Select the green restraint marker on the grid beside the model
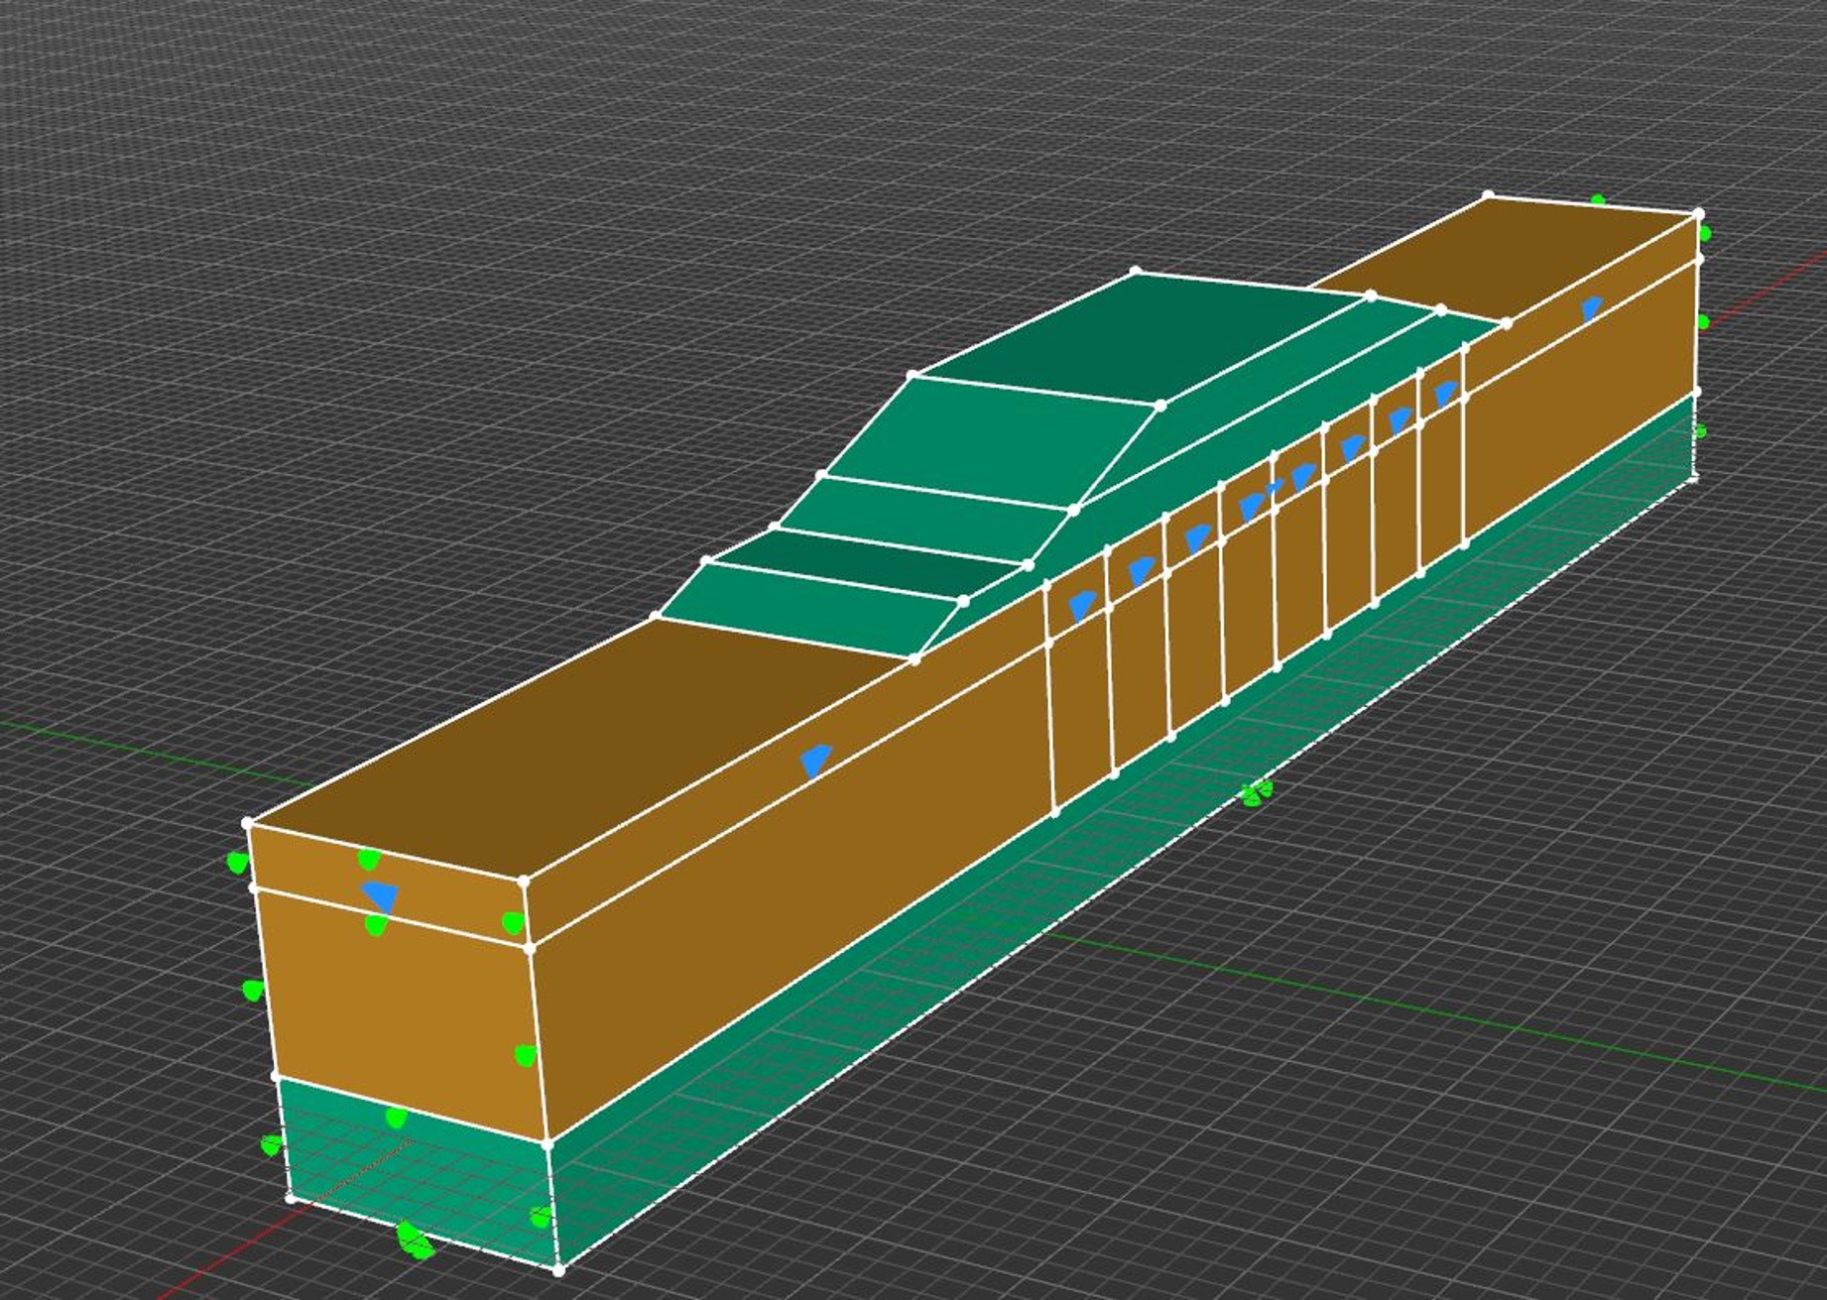 pos(1257,791)
